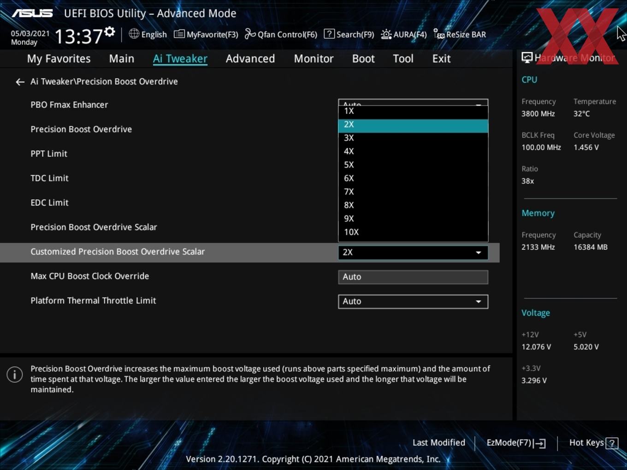This screenshot has height=470, width=627.
Task: Click the CPU frequency value 3800 MHz
Action: [538, 114]
